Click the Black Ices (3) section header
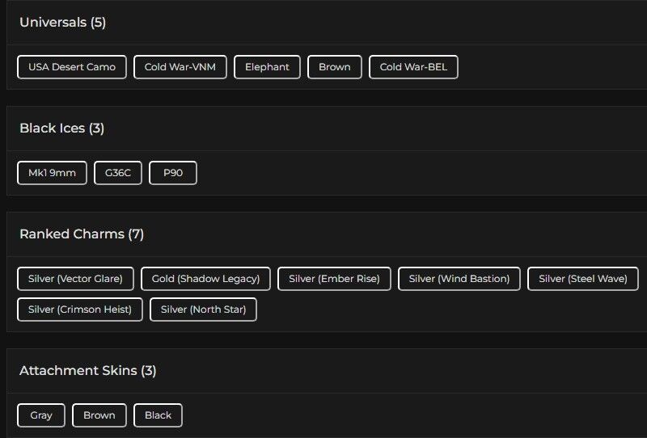The height and width of the screenshot is (438, 647). coord(62,128)
